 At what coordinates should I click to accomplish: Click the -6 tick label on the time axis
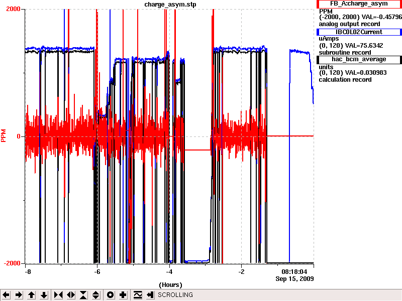tap(97, 271)
